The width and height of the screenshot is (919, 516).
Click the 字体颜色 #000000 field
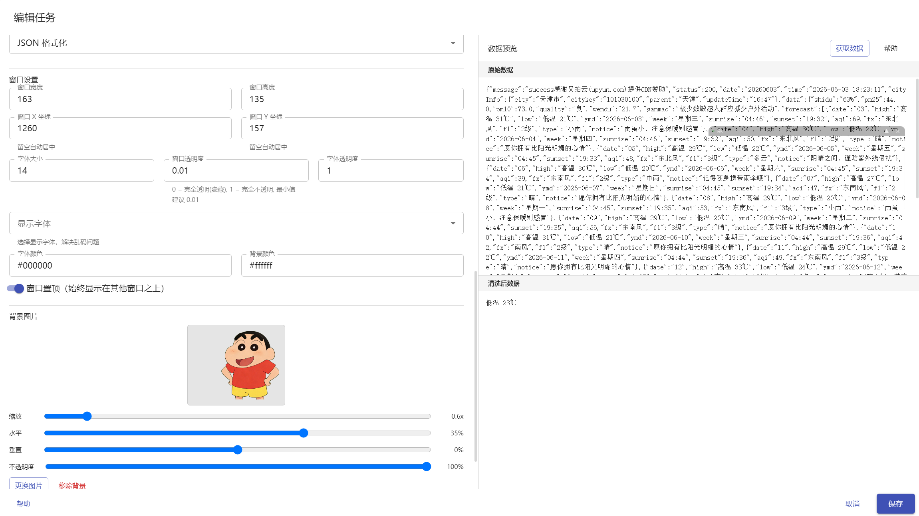click(120, 265)
